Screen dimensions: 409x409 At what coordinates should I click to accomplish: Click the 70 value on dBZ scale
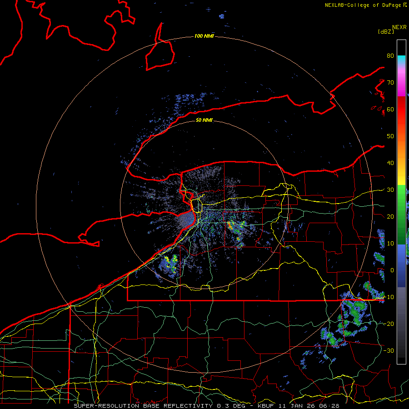[x=390, y=82]
